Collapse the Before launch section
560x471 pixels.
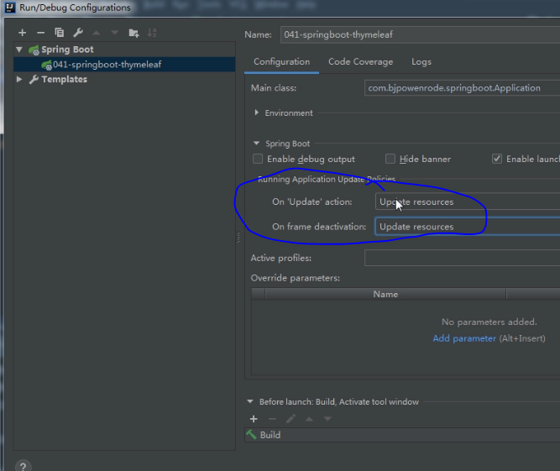[x=250, y=401]
